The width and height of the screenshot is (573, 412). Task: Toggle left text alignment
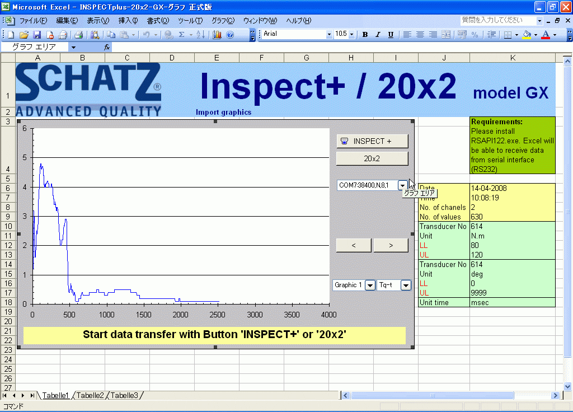point(407,35)
